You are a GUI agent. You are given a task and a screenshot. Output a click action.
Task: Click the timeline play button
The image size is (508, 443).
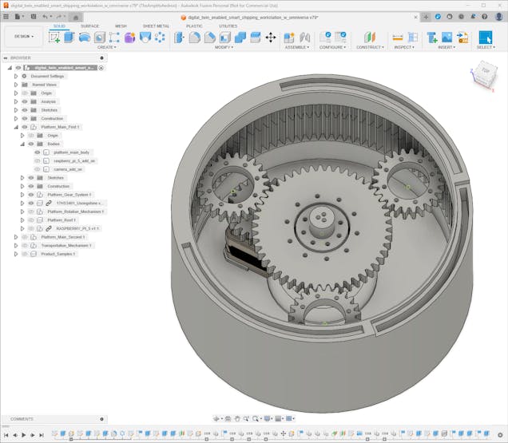pyautogui.click(x=23, y=435)
